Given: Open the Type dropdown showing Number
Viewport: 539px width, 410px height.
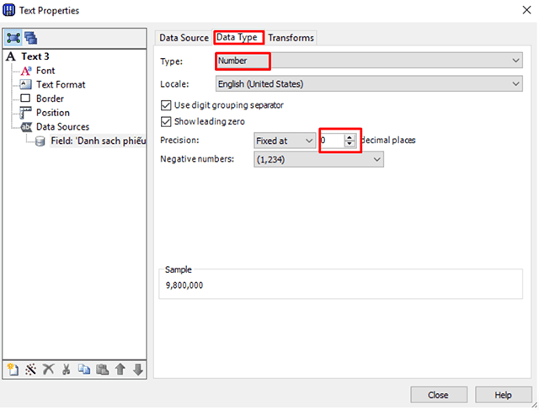Looking at the screenshot, I should [369, 61].
